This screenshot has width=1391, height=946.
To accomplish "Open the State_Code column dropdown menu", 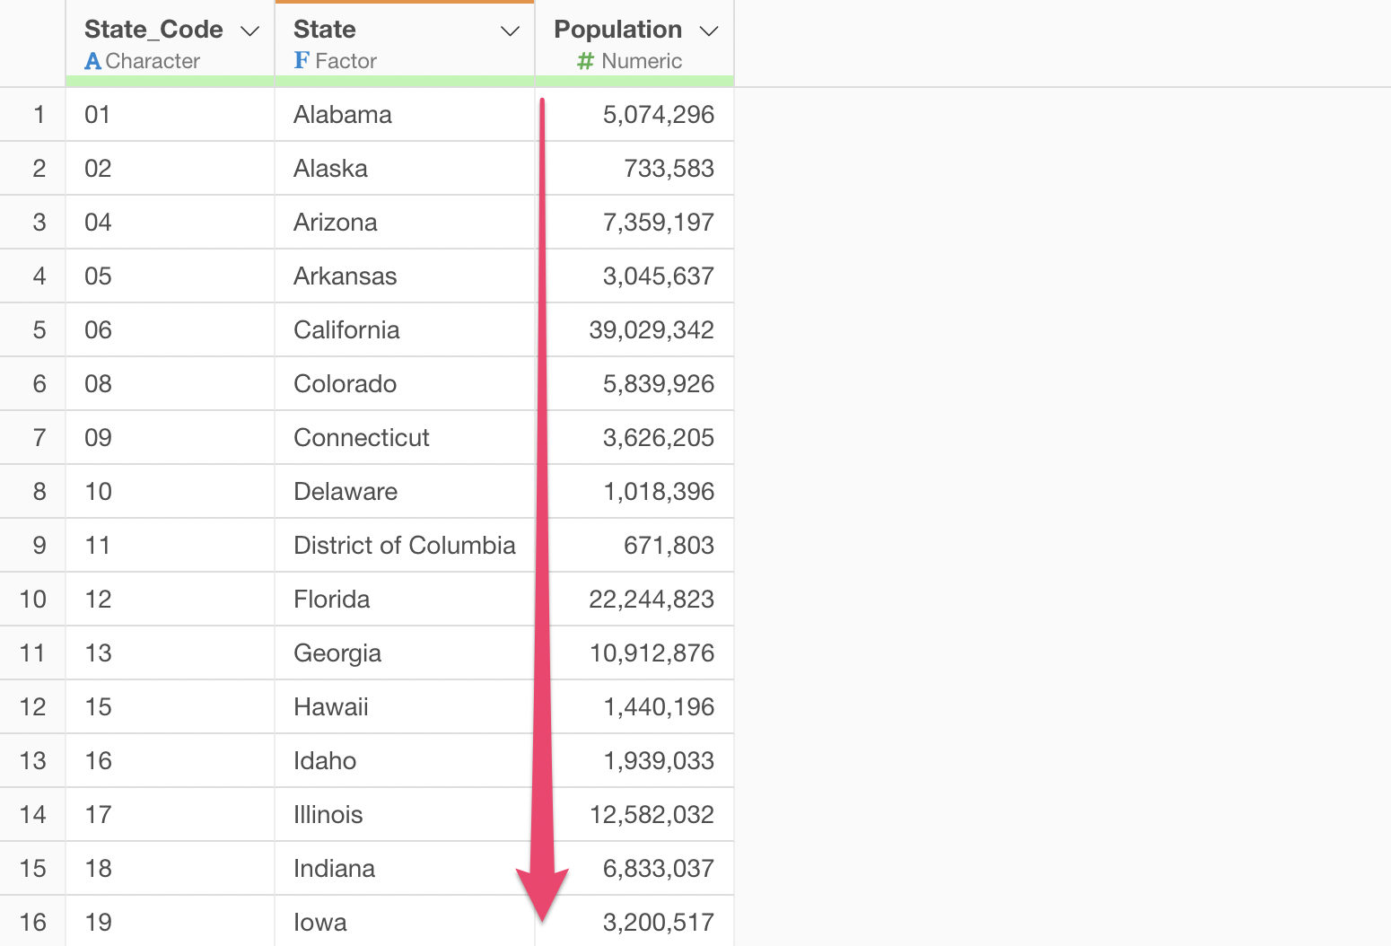I will click(250, 31).
